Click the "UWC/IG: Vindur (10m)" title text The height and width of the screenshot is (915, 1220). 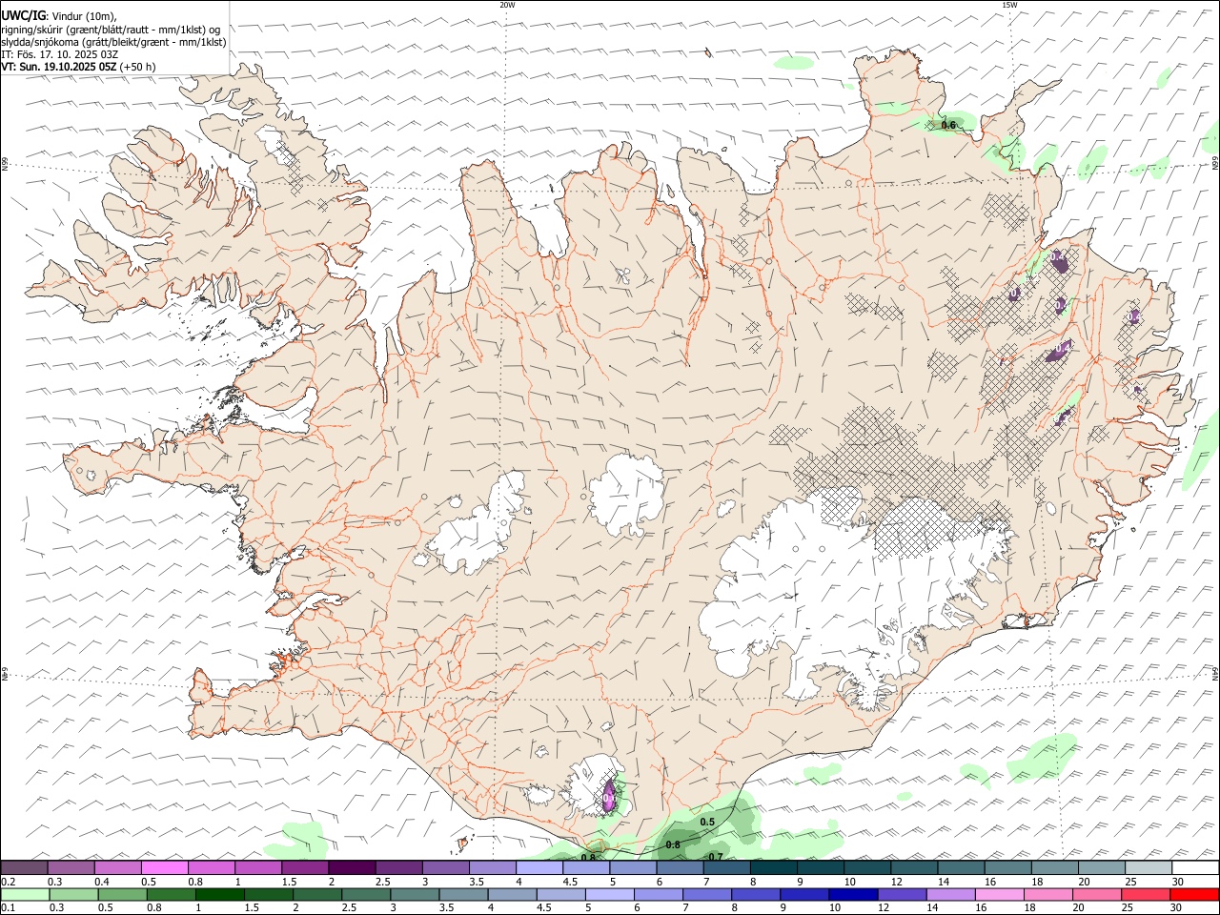point(59,16)
